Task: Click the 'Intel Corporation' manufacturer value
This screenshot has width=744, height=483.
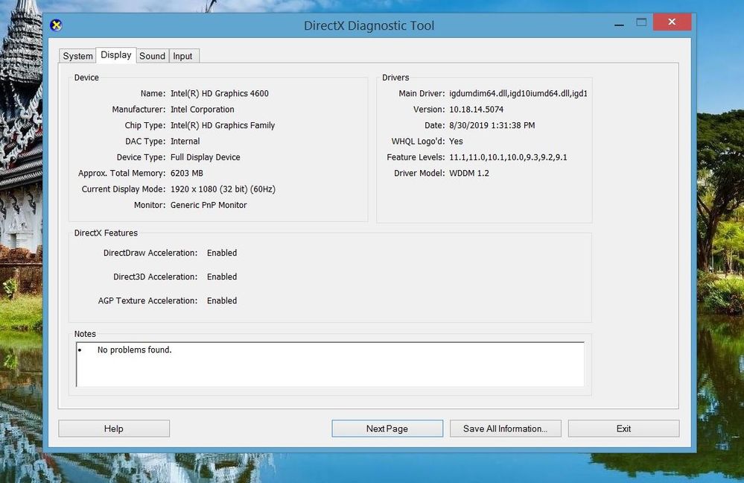Action: click(x=203, y=110)
